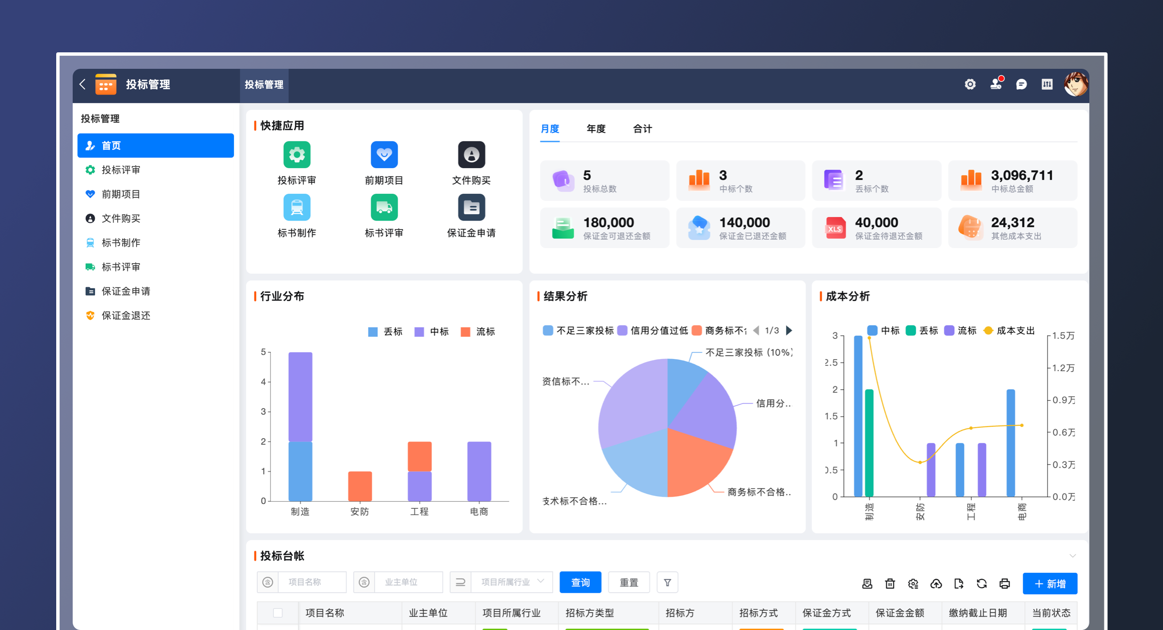Click the approval stamp icon with red badge
This screenshot has width=1163, height=630.
[x=996, y=84]
